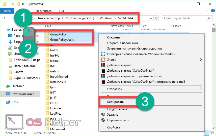Refresh the folder with the refresh icon
This screenshot has width=216, height=136.
(156, 18)
